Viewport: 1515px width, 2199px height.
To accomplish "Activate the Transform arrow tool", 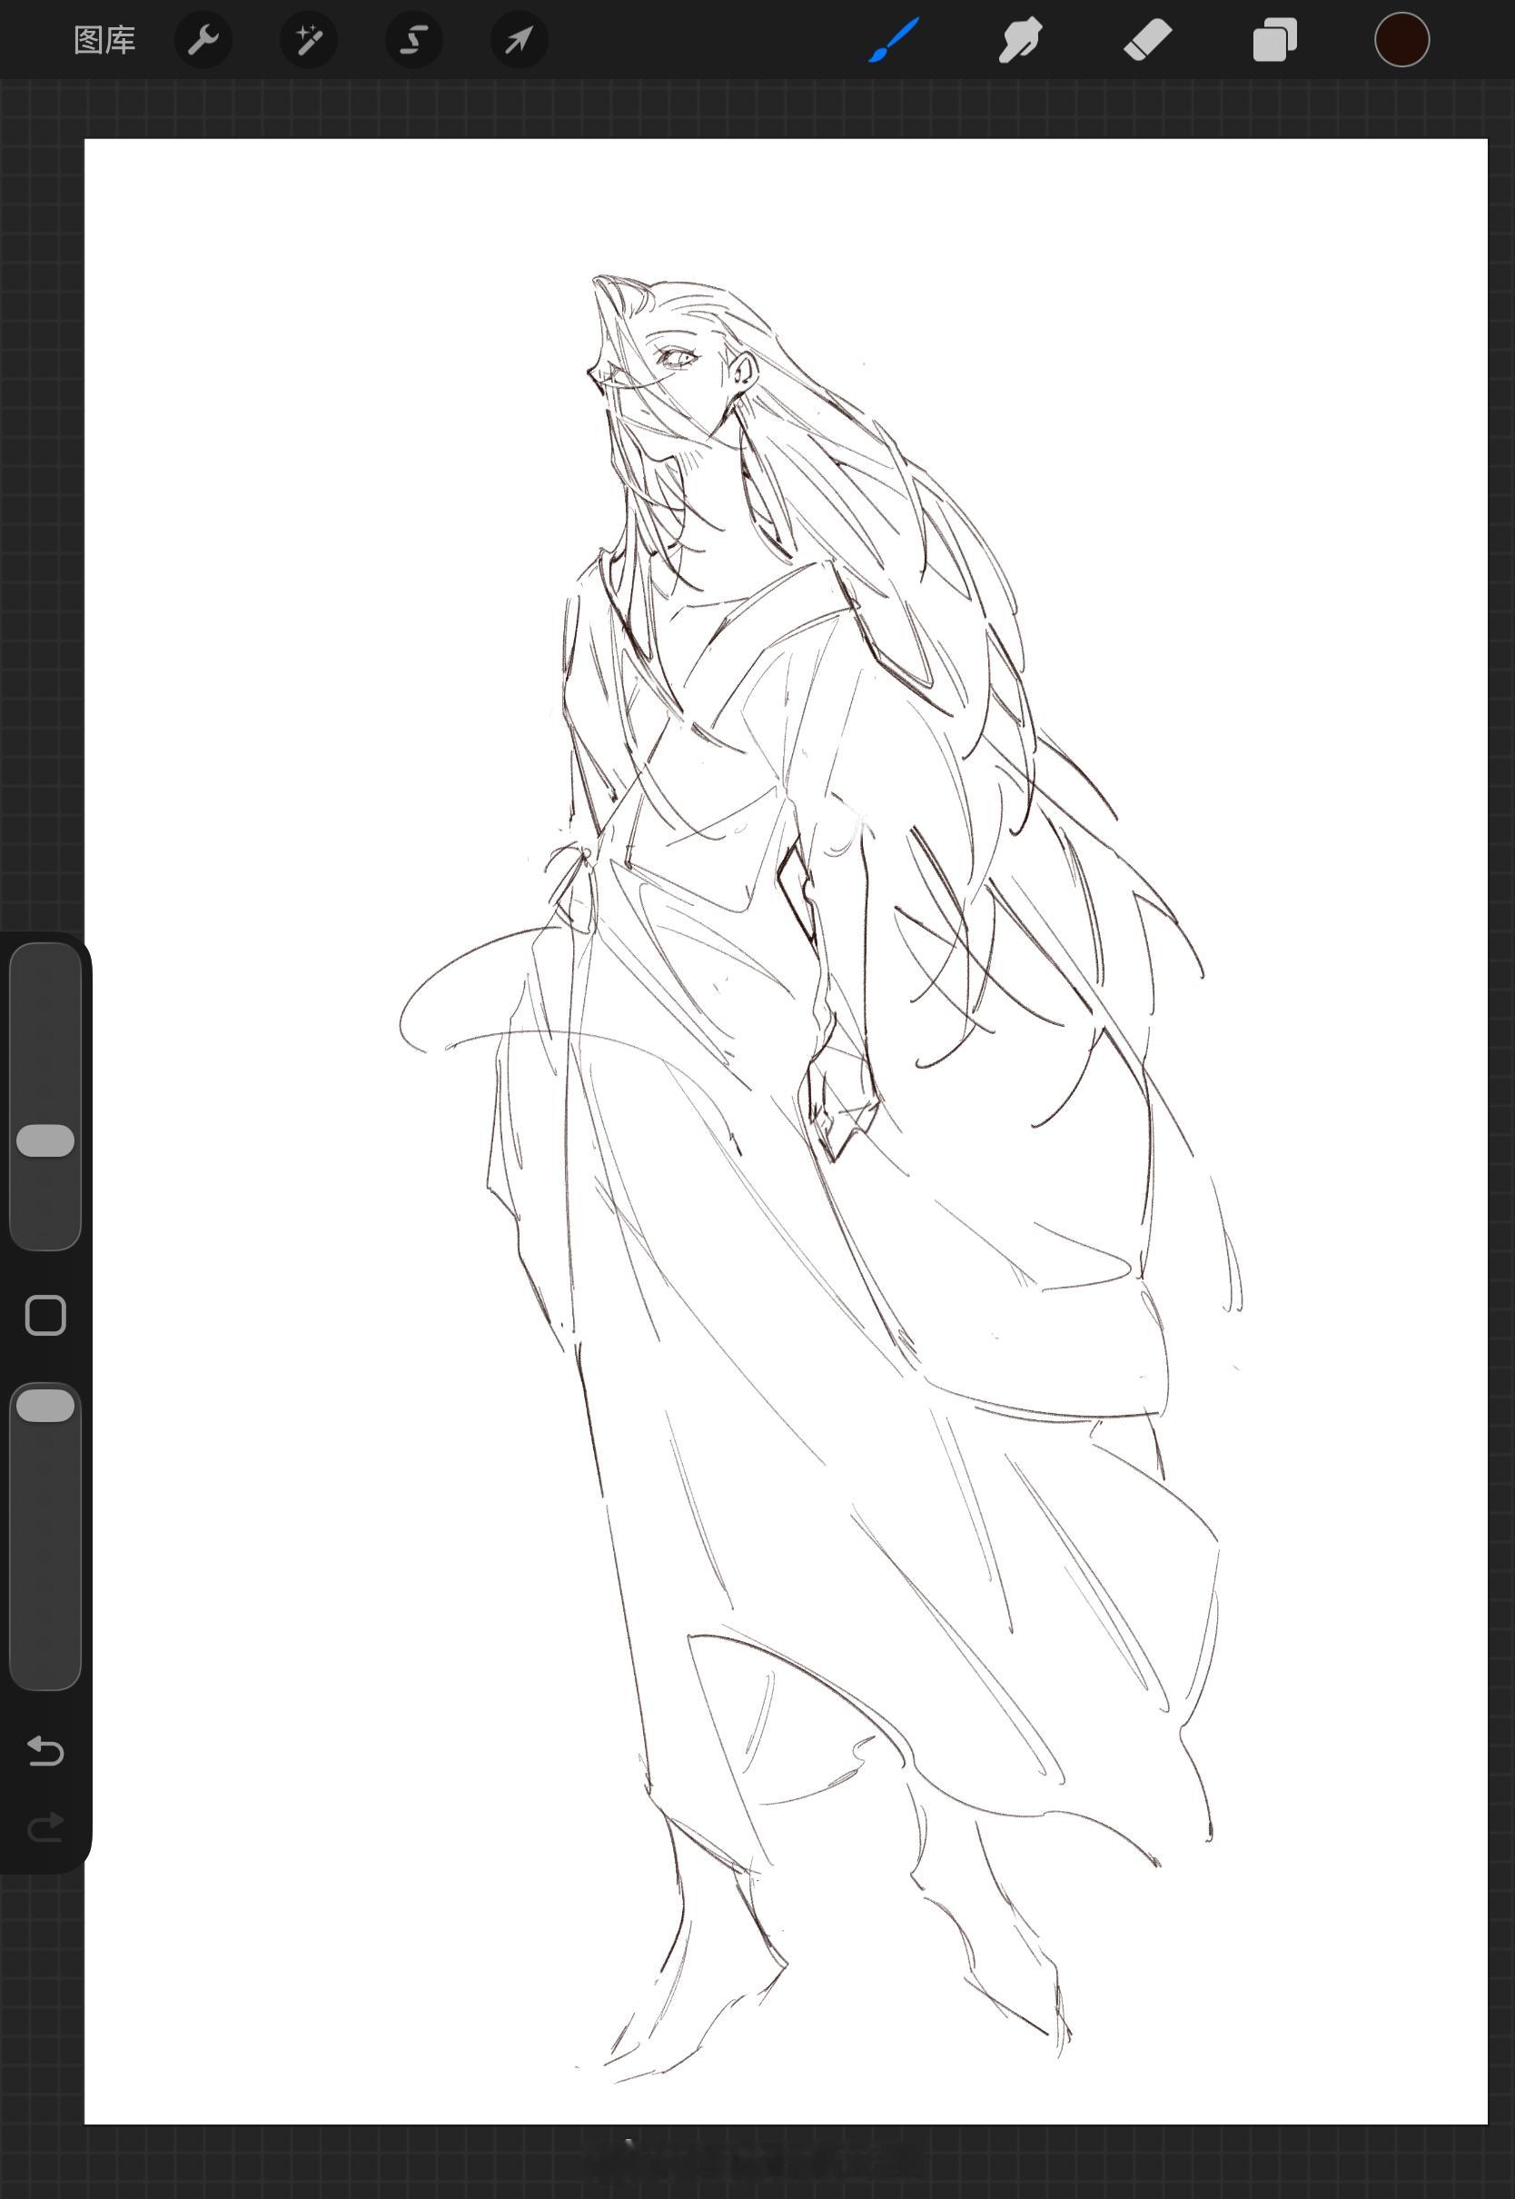I will coord(520,40).
